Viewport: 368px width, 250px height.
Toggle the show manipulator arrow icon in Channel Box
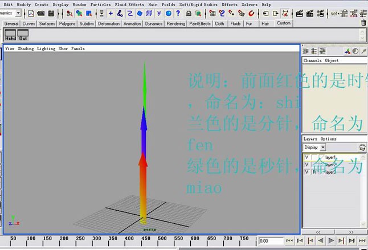click(x=363, y=51)
